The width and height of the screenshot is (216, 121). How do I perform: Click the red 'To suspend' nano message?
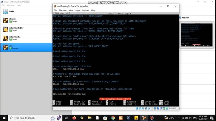coord(115,99)
